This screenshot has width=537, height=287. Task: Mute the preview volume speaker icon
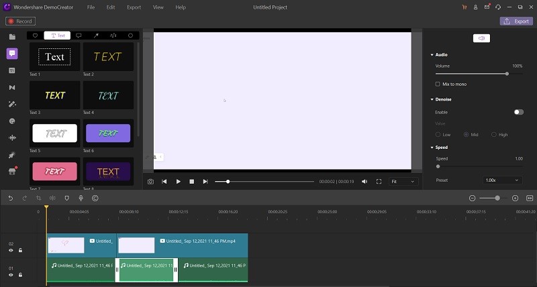point(364,182)
